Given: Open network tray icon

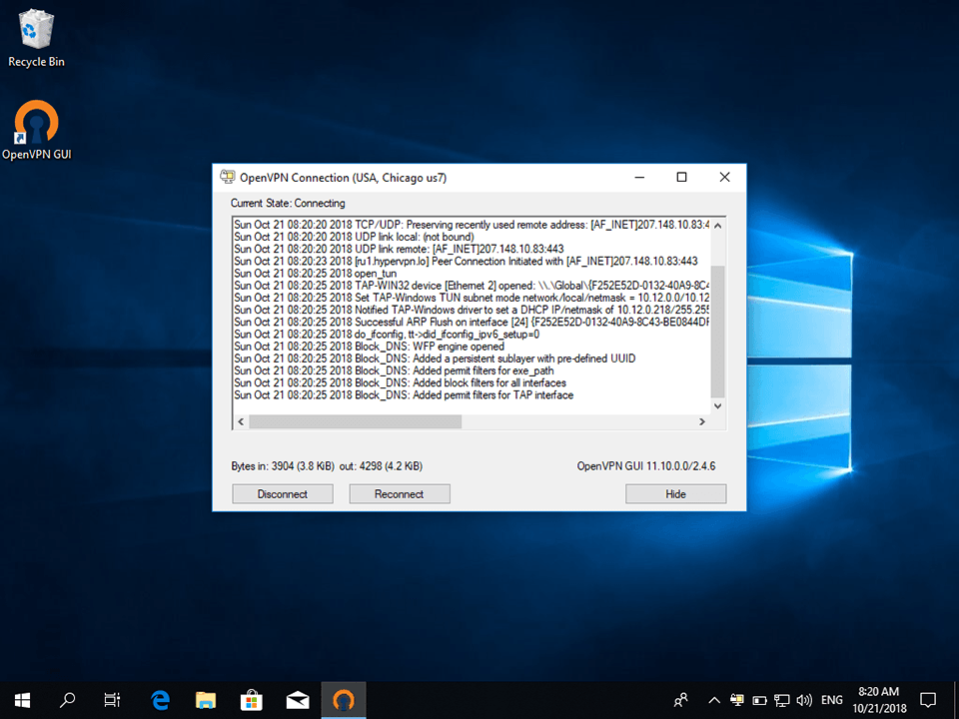Looking at the screenshot, I should (x=781, y=700).
